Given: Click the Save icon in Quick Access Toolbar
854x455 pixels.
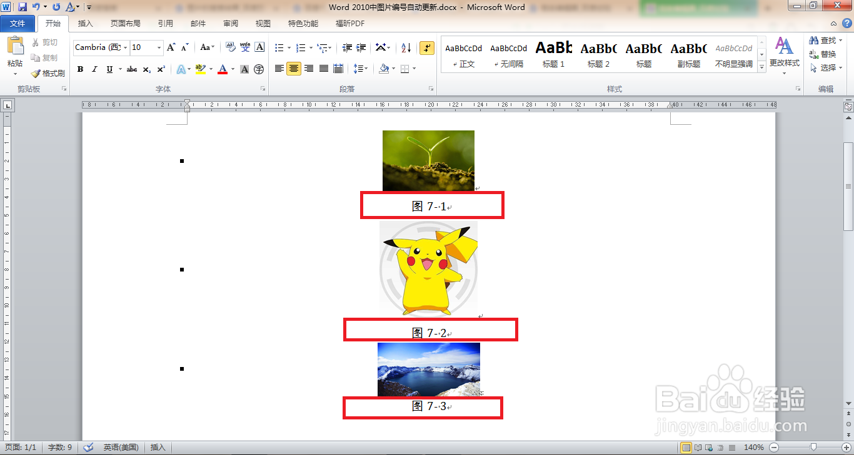Looking at the screenshot, I should (x=23, y=7).
